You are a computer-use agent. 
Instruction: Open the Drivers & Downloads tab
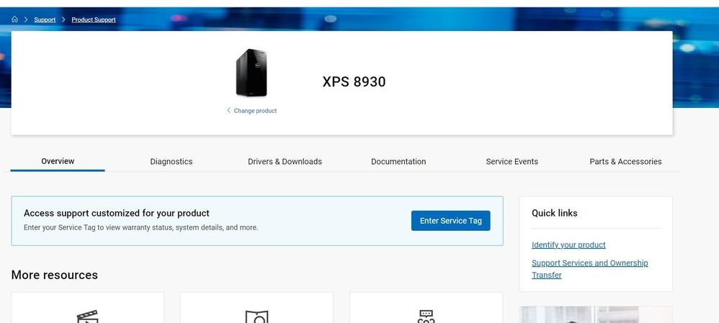pos(285,162)
